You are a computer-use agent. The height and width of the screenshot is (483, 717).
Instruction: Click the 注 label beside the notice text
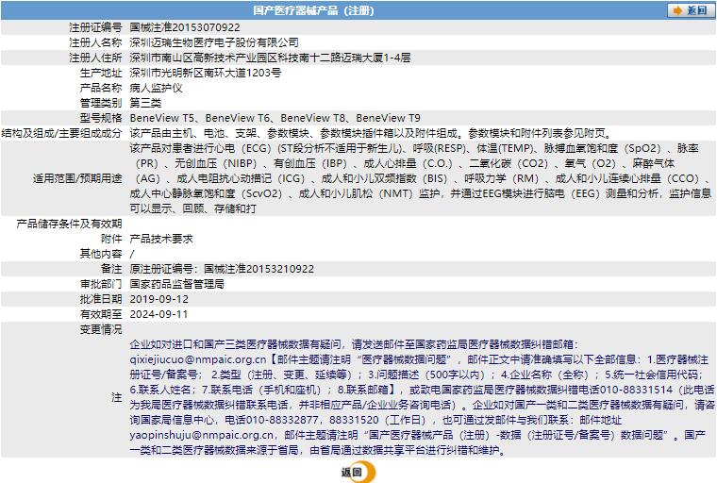coord(117,397)
